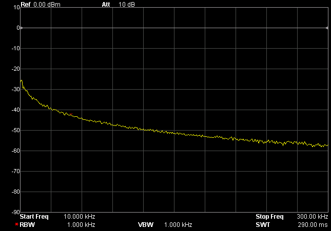Select the Stop Freq label
Image resolution: width=331 pixels, height=231 pixels.
tap(269, 217)
